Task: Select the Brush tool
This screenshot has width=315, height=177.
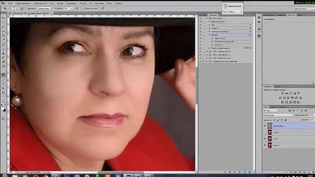Action: pos(3,49)
